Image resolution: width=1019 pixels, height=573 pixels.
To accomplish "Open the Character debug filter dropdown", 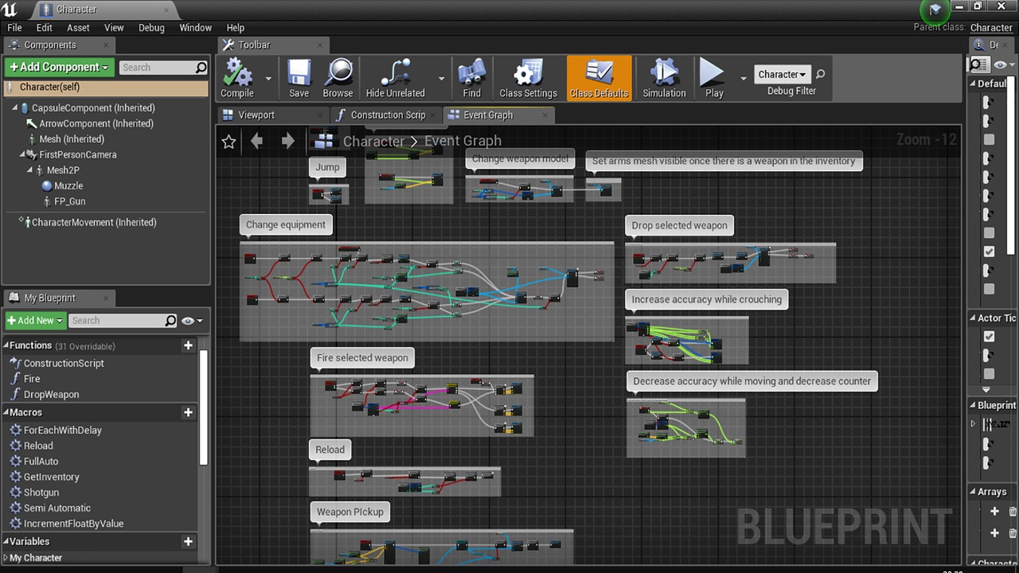I will pyautogui.click(x=782, y=74).
